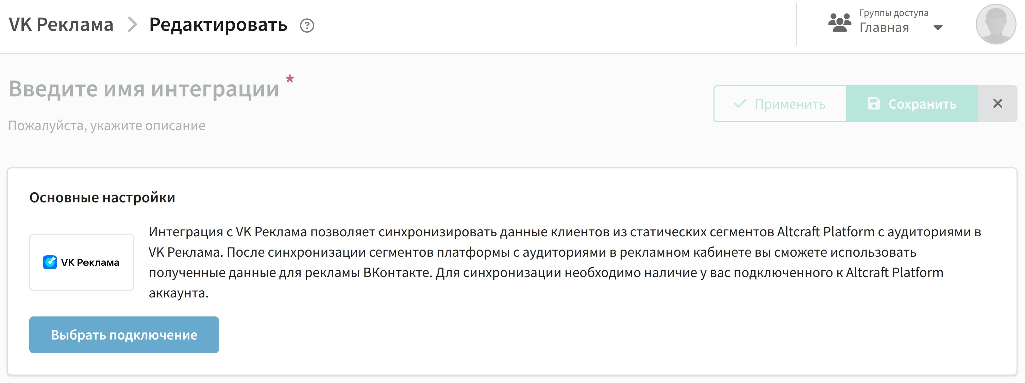
Task: Close the editor with the X icon
Action: coord(997,103)
